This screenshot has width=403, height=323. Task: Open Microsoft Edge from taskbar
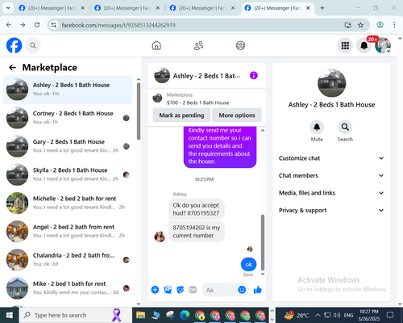[x=185, y=315]
